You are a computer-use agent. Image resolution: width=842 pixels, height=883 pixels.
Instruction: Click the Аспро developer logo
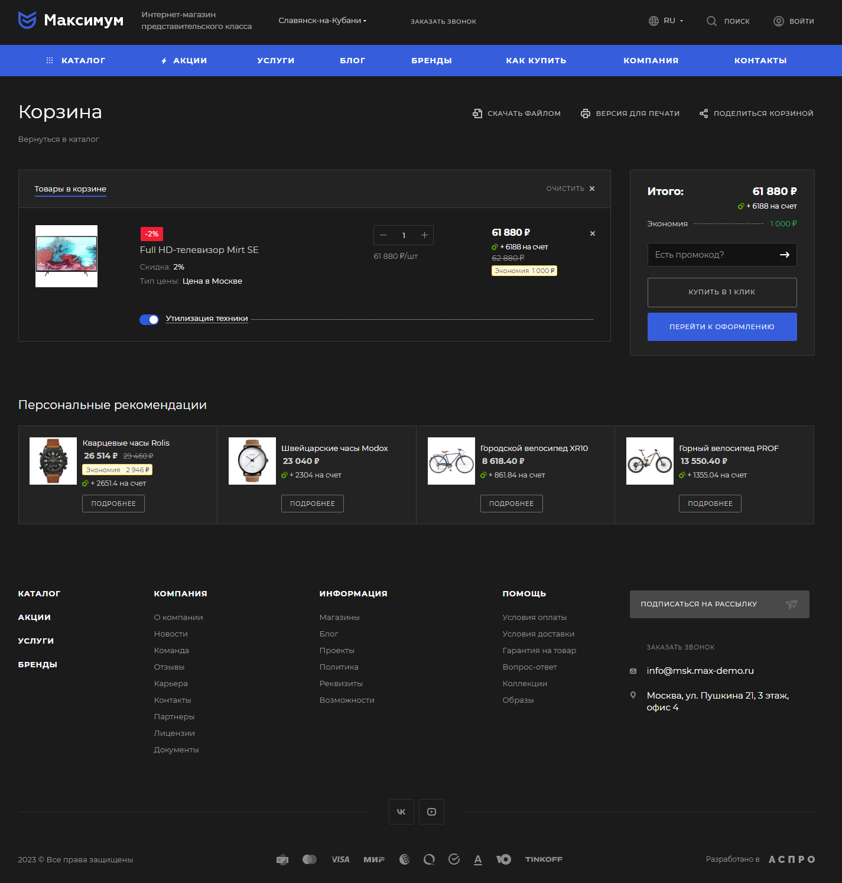click(792, 859)
